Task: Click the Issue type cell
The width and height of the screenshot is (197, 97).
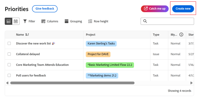Action: (x=156, y=54)
